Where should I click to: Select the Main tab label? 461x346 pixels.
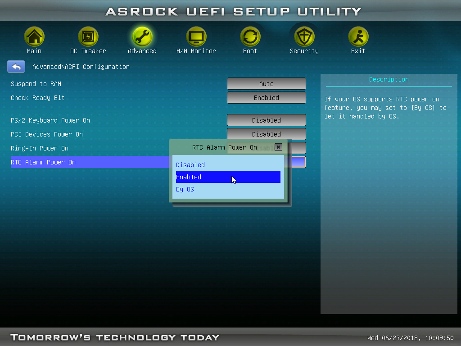pyautogui.click(x=34, y=51)
